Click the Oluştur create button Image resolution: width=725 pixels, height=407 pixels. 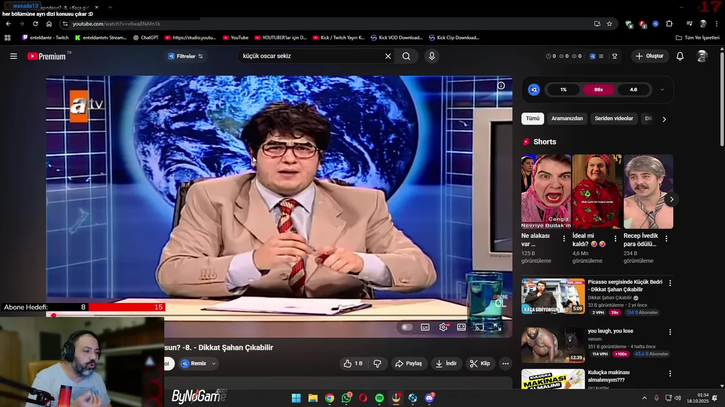tap(650, 56)
